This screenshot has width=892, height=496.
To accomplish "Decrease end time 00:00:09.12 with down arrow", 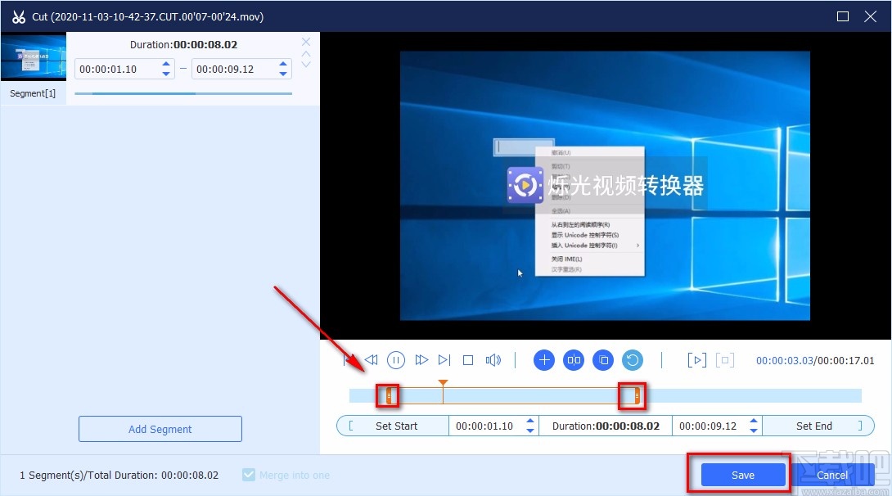I will (x=285, y=74).
